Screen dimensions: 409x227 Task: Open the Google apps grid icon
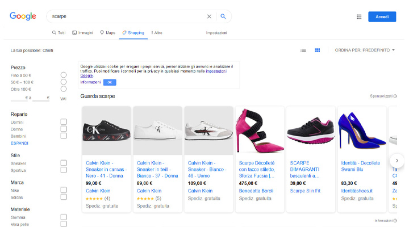tap(359, 16)
